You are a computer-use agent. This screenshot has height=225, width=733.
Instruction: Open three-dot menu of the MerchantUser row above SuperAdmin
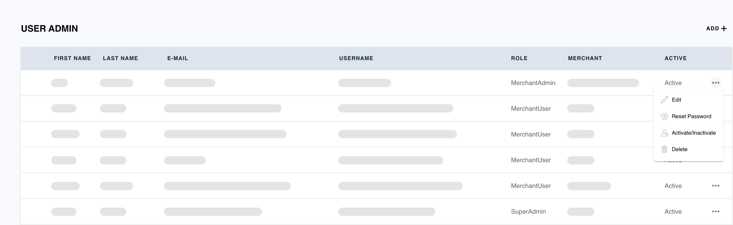716,186
